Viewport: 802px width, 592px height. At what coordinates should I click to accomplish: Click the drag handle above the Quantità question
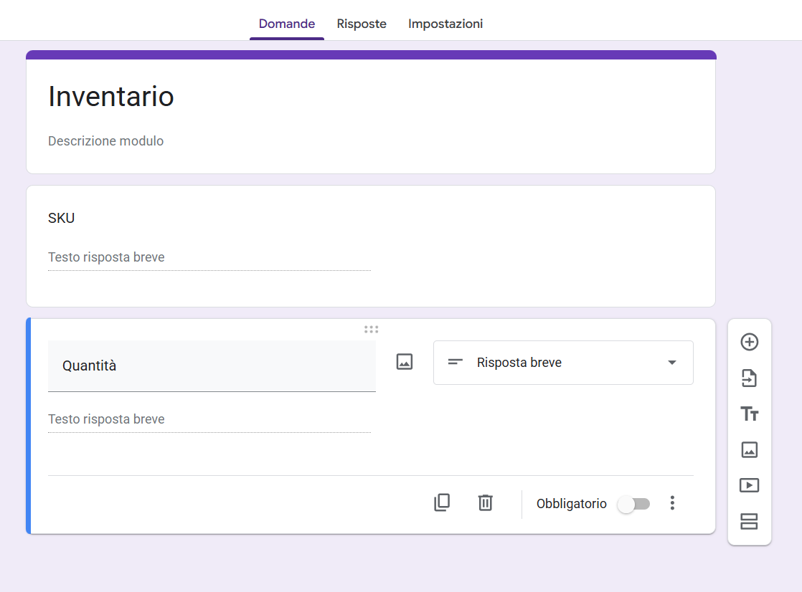point(371,329)
